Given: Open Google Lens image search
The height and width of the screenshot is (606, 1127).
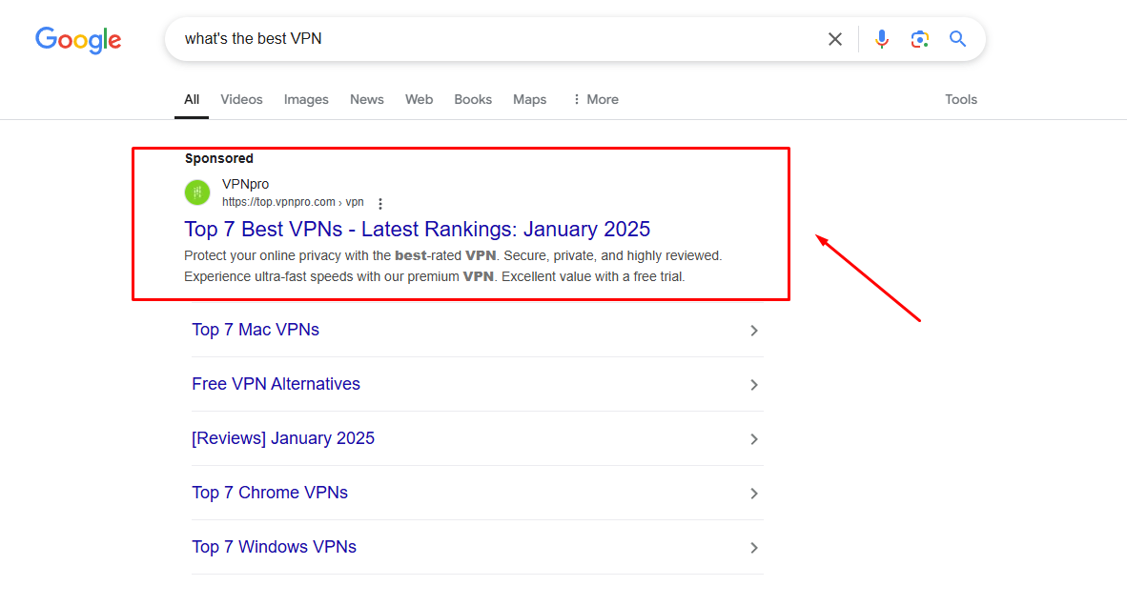Looking at the screenshot, I should coord(919,39).
